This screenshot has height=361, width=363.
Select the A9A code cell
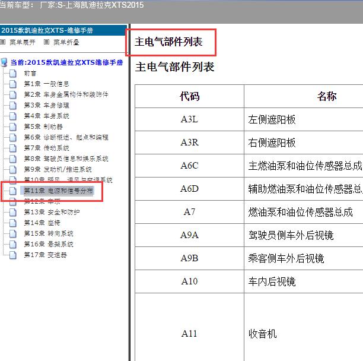(189, 235)
